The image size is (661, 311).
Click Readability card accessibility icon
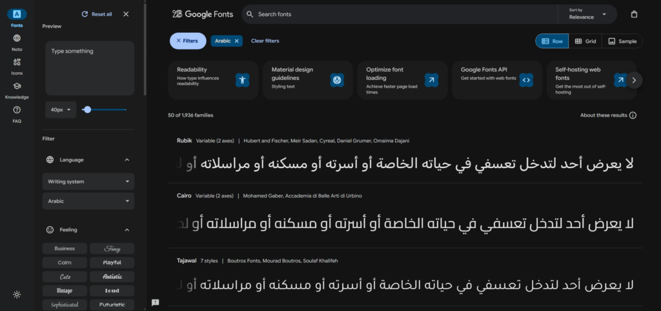[243, 80]
